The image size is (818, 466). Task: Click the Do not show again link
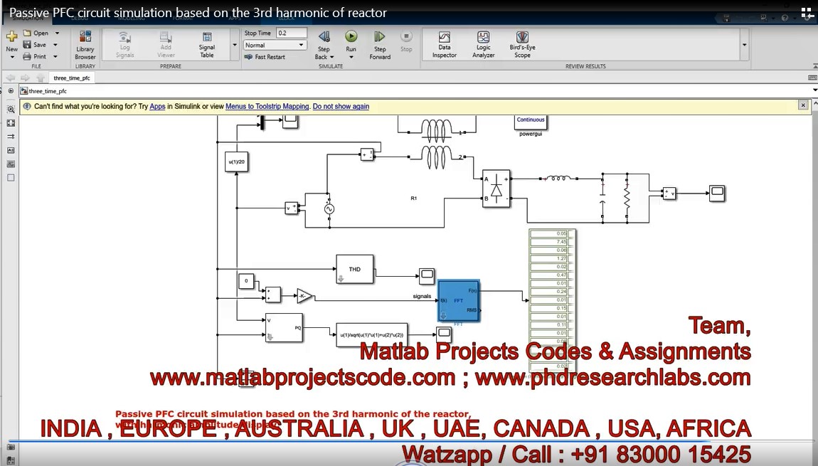pos(341,107)
